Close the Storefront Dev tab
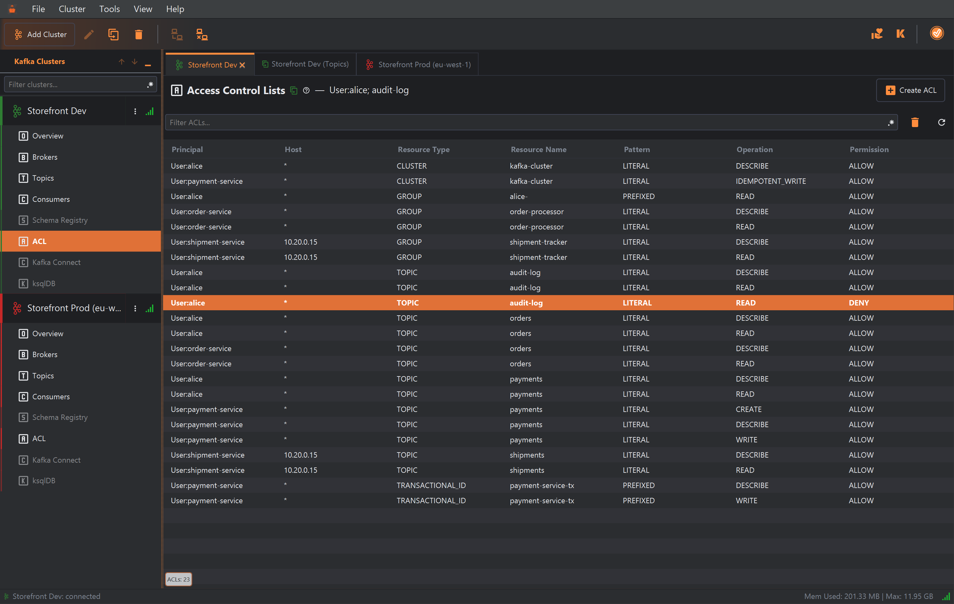The height and width of the screenshot is (604, 954). pos(242,65)
